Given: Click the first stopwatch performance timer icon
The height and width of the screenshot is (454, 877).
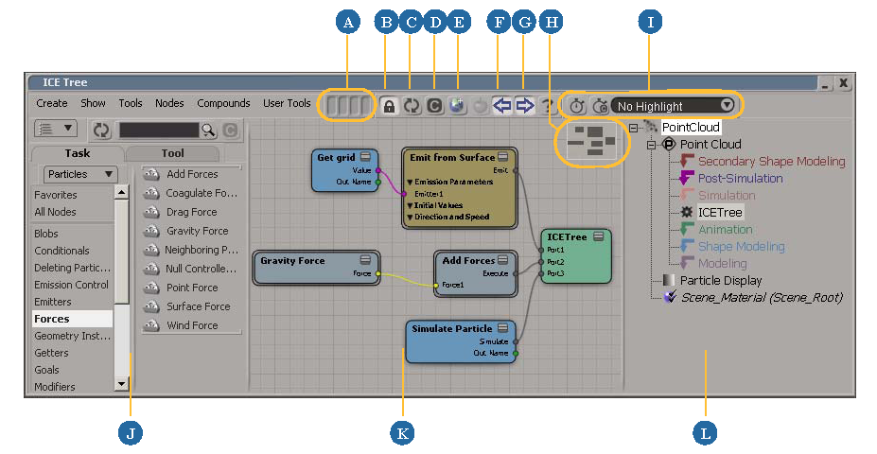Looking at the screenshot, I should [577, 106].
